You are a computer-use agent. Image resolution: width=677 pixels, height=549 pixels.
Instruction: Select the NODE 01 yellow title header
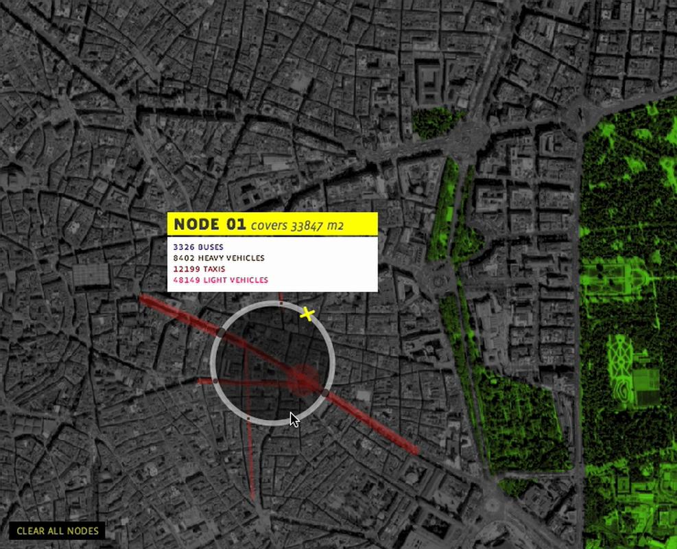pyautogui.click(x=272, y=224)
